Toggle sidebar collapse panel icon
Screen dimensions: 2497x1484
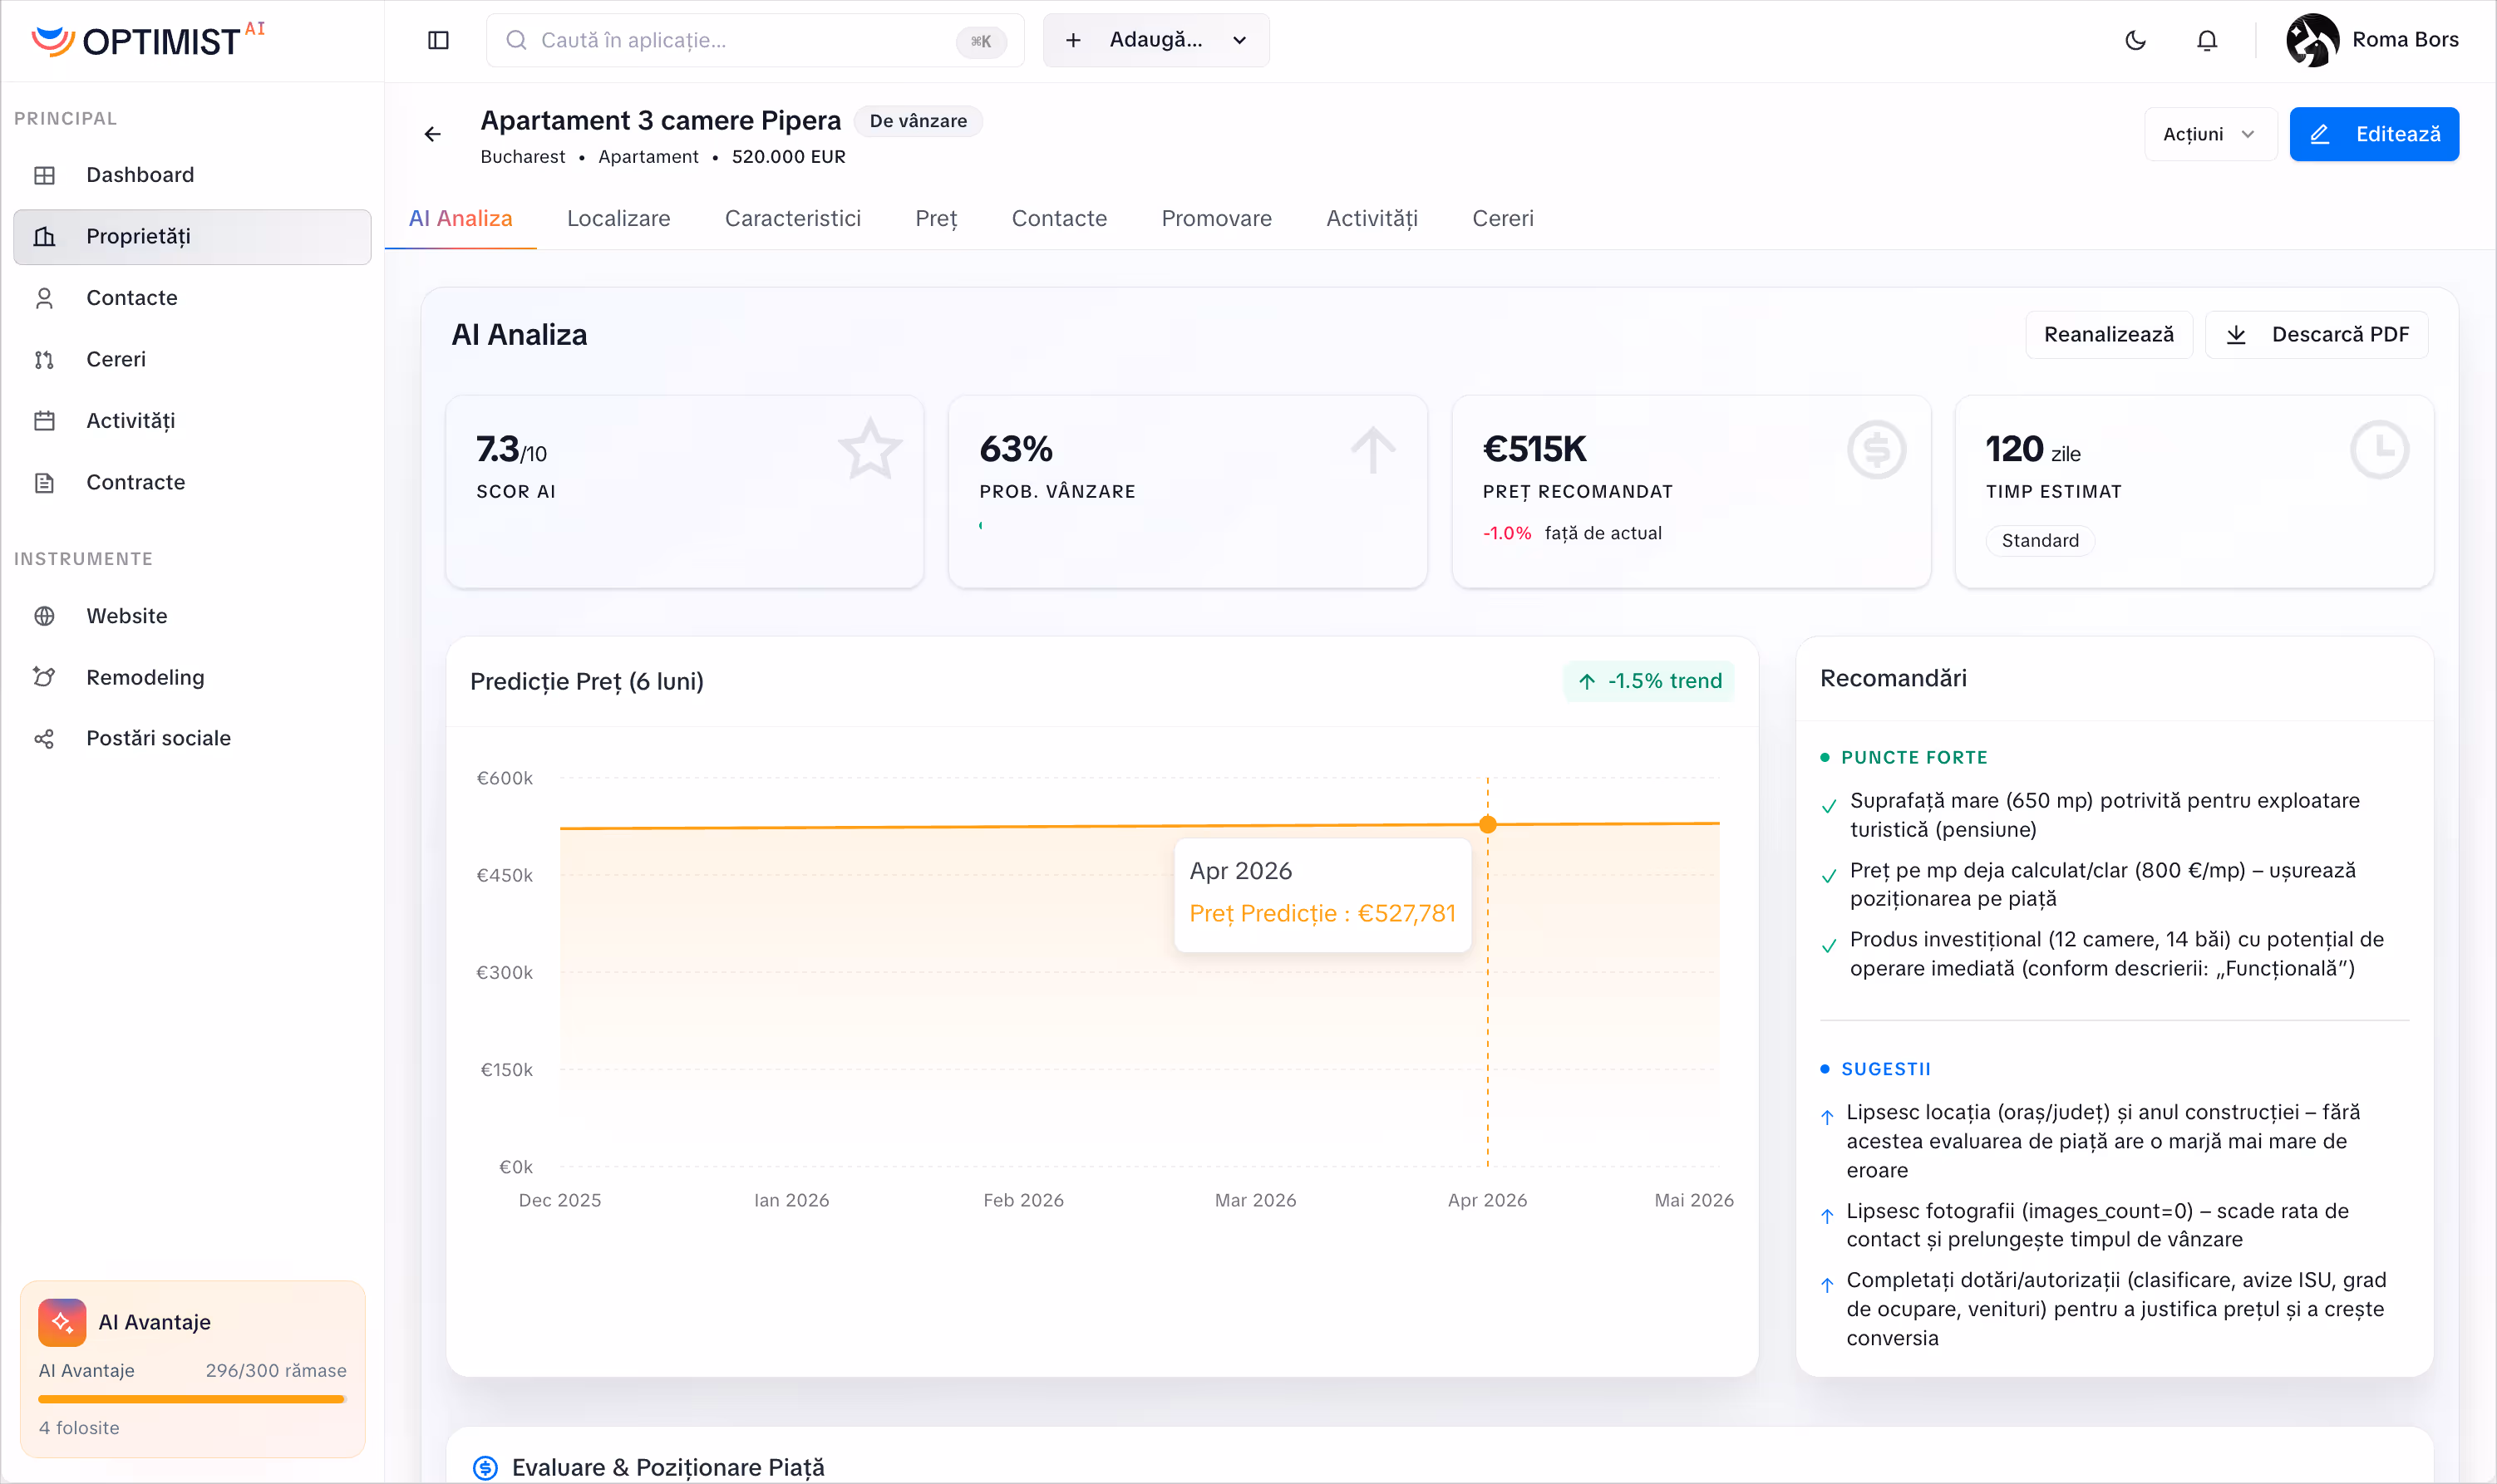[438, 40]
